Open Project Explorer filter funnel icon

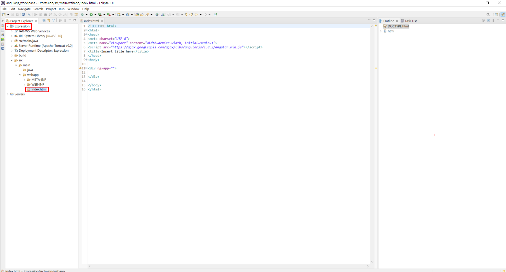coord(53,20)
